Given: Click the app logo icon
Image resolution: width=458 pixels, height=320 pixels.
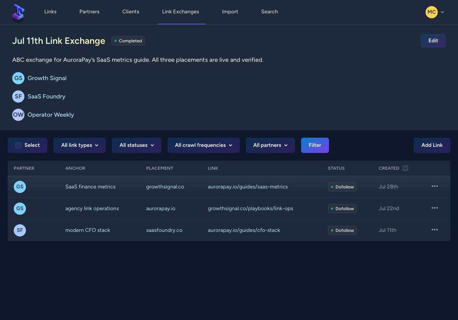Looking at the screenshot, I should click(18, 13).
